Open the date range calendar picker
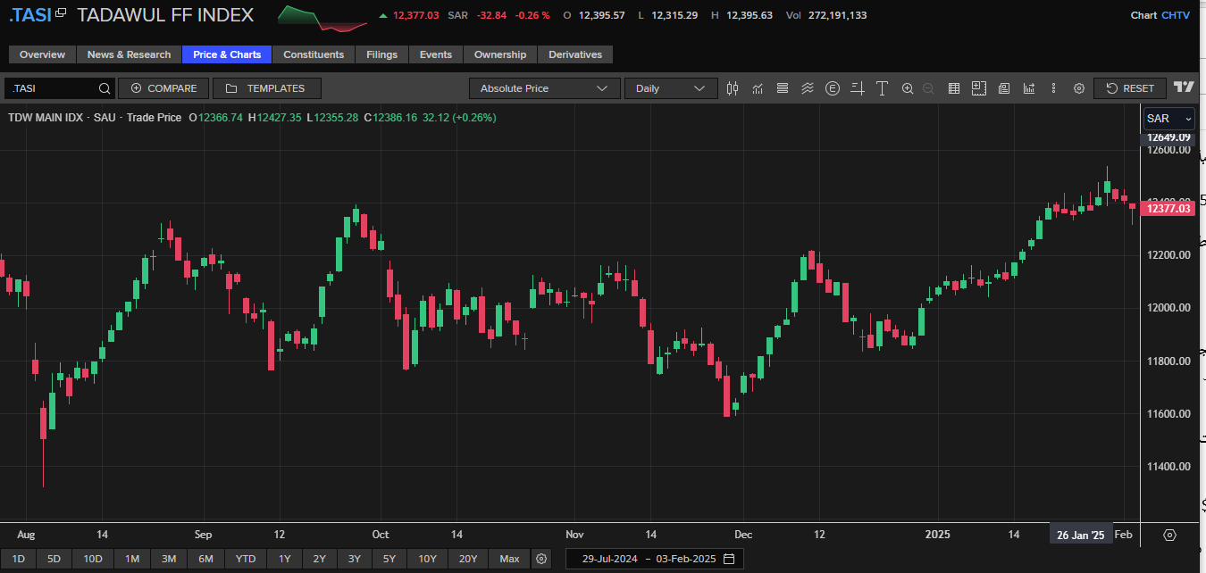Screen dimensions: 1206x573 [729, 559]
